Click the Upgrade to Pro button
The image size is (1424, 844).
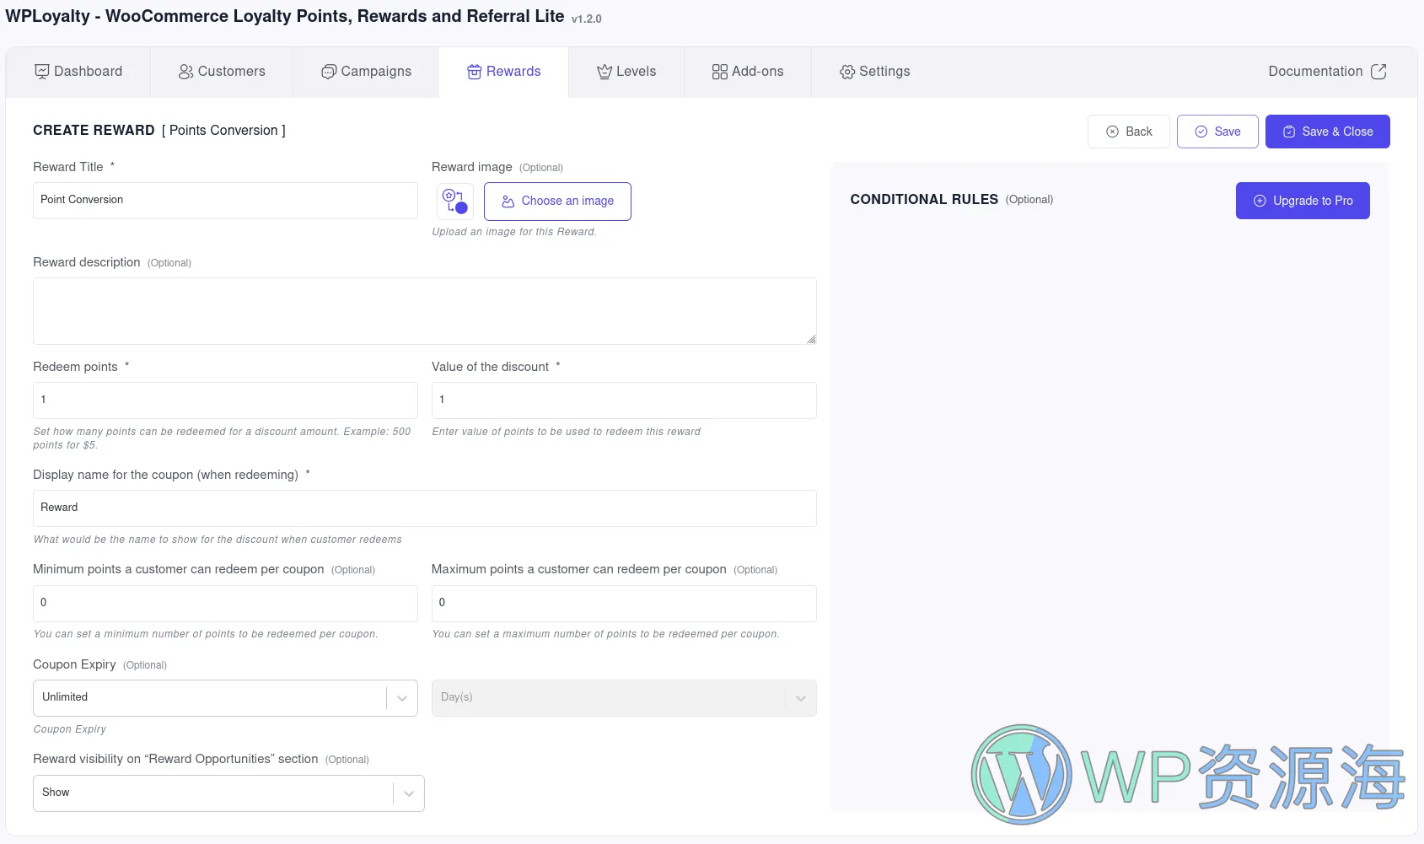click(x=1303, y=201)
